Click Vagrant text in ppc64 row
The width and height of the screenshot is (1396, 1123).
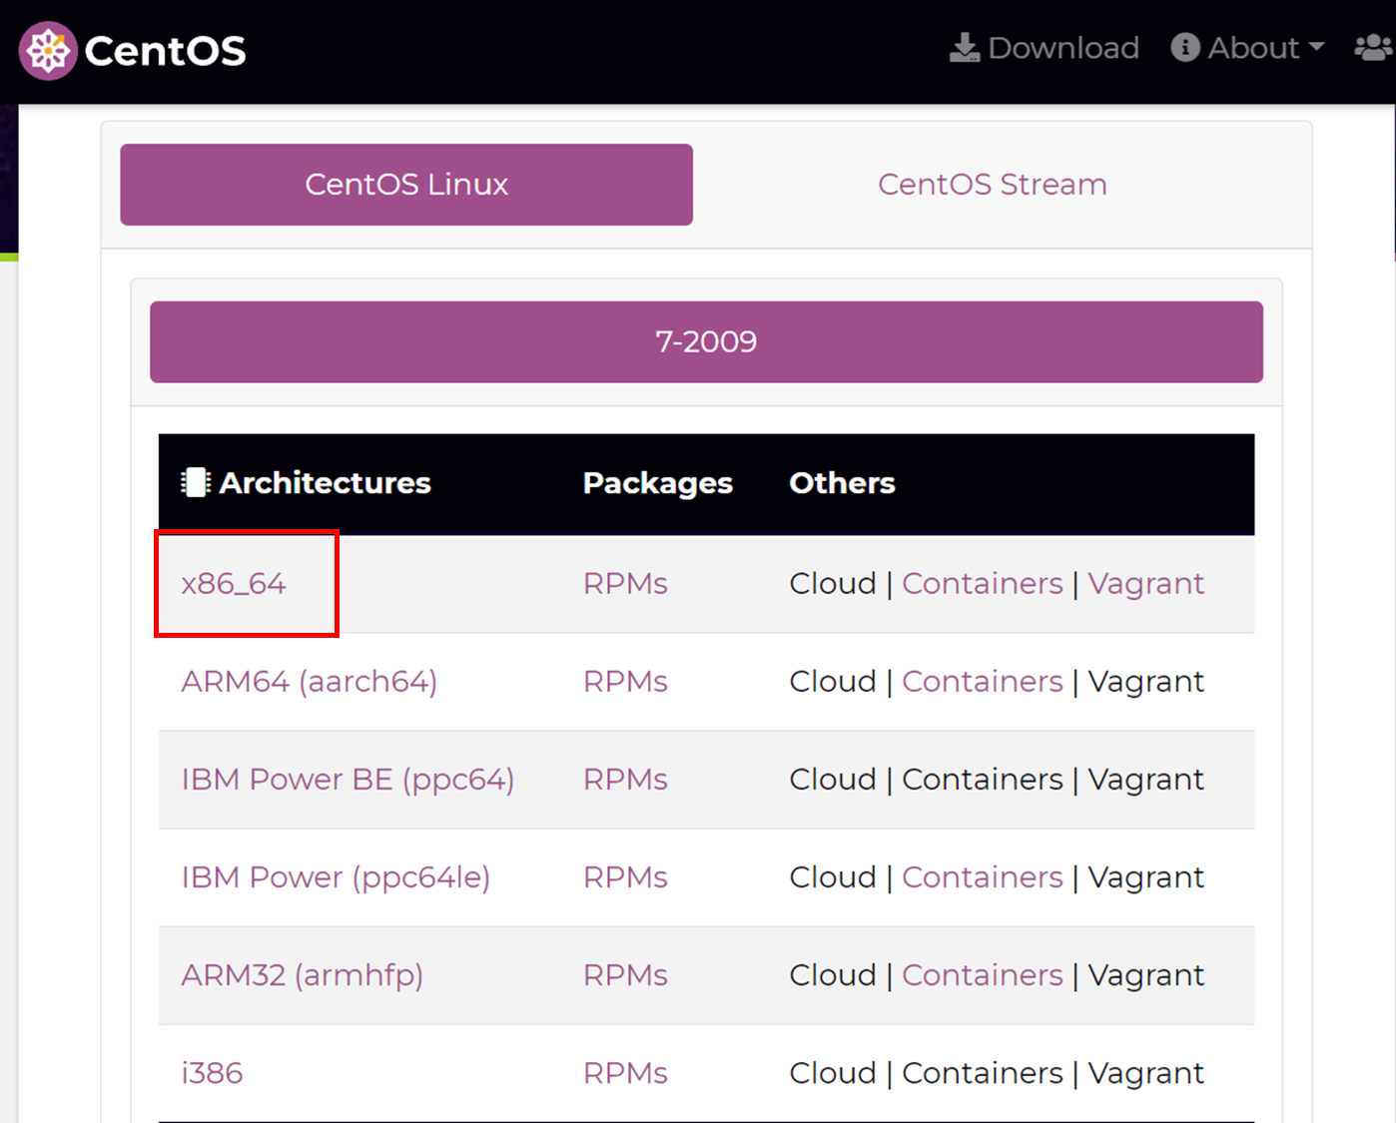pyautogui.click(x=1146, y=780)
